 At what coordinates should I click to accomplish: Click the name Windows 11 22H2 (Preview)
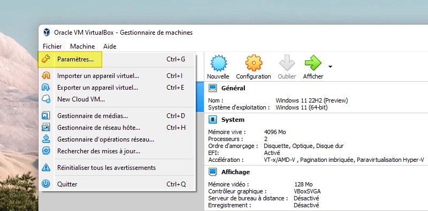pos(312,100)
